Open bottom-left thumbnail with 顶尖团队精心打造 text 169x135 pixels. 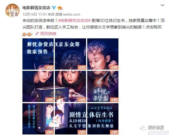(x=38, y=119)
